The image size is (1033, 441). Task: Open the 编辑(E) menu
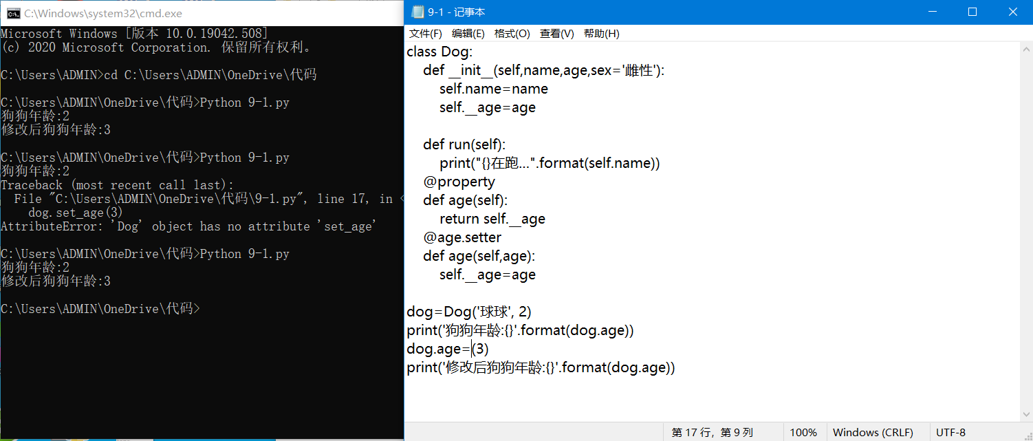(468, 33)
